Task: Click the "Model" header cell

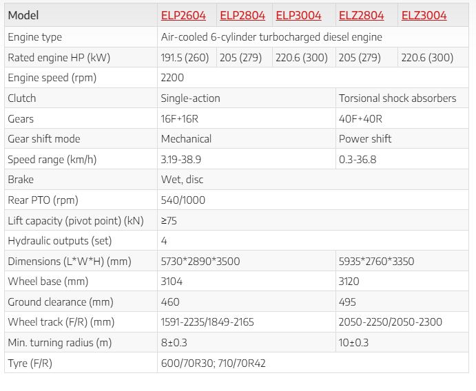Action: tap(23, 15)
